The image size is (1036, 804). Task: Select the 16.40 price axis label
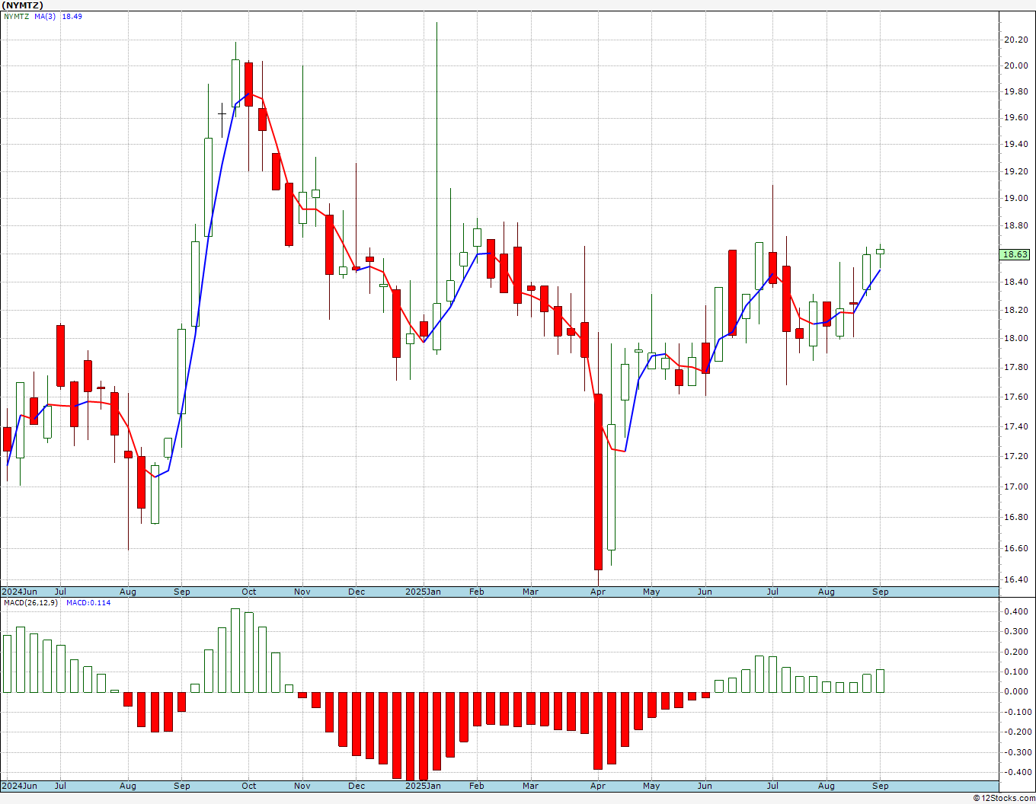(1015, 580)
